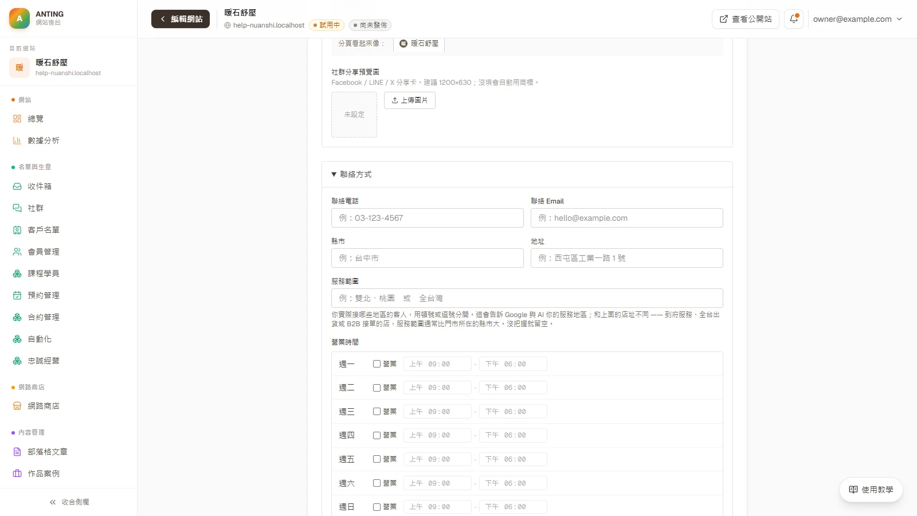
Task: Click the ANTING logo icon
Action: (19, 18)
